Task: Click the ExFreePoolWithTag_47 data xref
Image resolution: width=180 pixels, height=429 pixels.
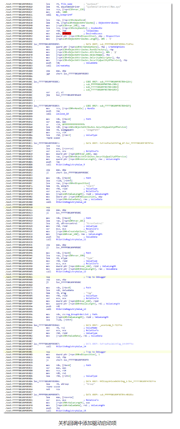Action: coord(126,143)
